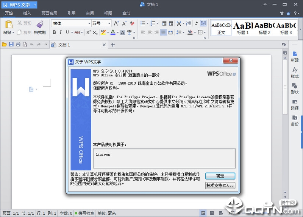Select 正文 style
This screenshot has height=217, width=303.
coord(221,28)
